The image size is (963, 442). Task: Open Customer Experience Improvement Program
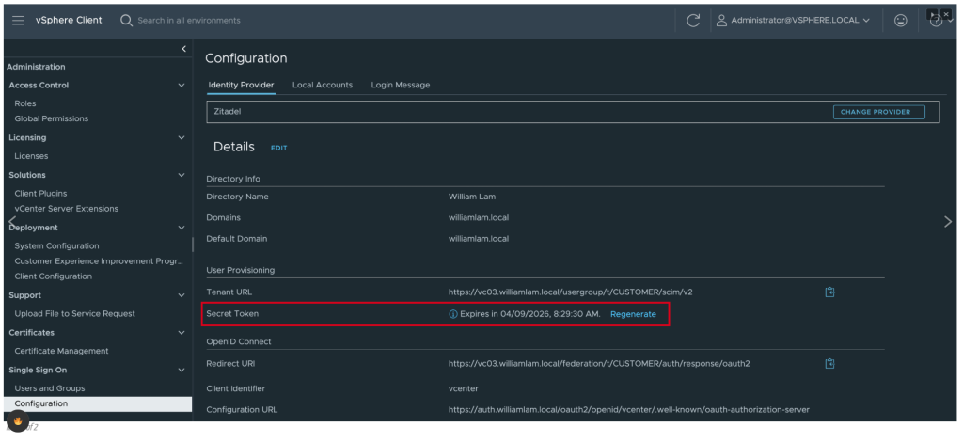[x=99, y=260]
